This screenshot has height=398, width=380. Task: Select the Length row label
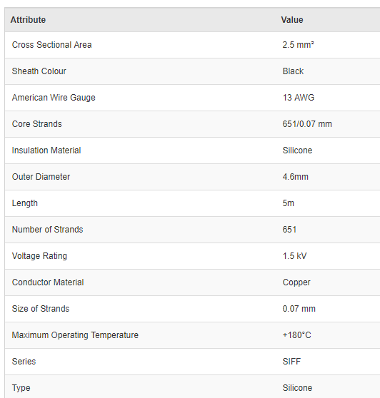click(x=25, y=203)
